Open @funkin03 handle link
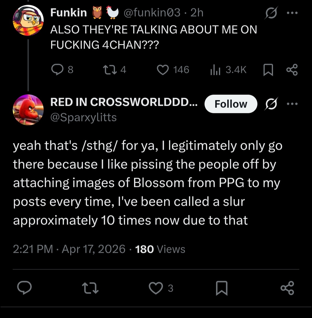312x318 pixels. pos(152,13)
